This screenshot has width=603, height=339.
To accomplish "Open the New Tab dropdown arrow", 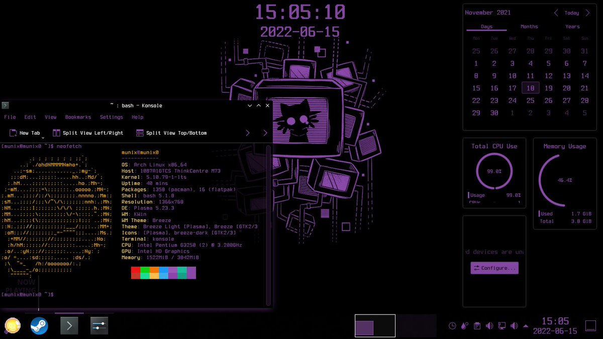I will coord(43,138).
